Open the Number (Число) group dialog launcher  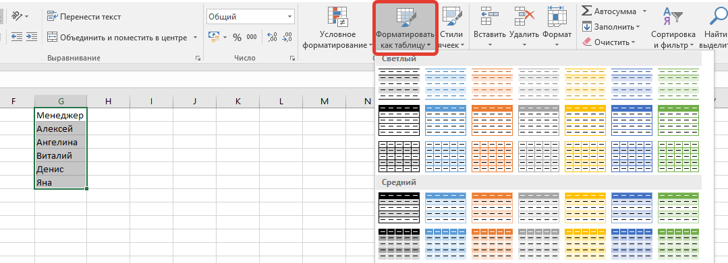[293, 59]
